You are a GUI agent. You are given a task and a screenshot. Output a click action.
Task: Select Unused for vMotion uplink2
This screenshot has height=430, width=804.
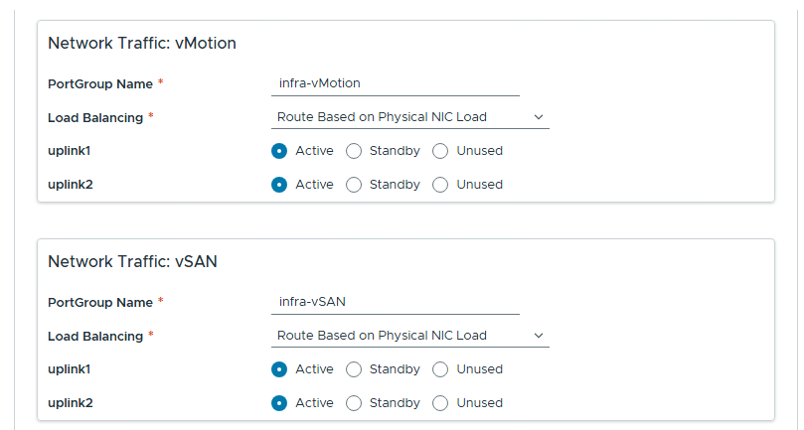pyautogui.click(x=440, y=185)
